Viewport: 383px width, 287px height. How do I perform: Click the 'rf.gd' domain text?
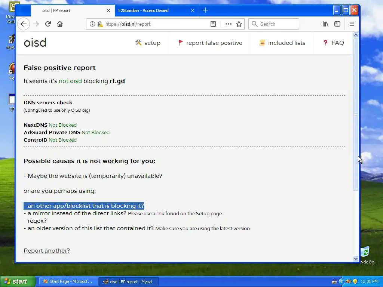click(117, 81)
